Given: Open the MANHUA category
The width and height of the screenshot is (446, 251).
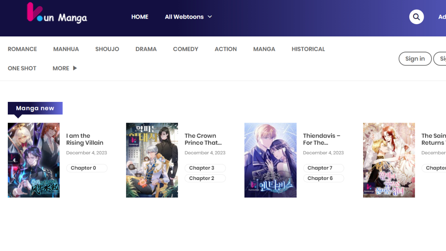Looking at the screenshot, I should click(66, 49).
